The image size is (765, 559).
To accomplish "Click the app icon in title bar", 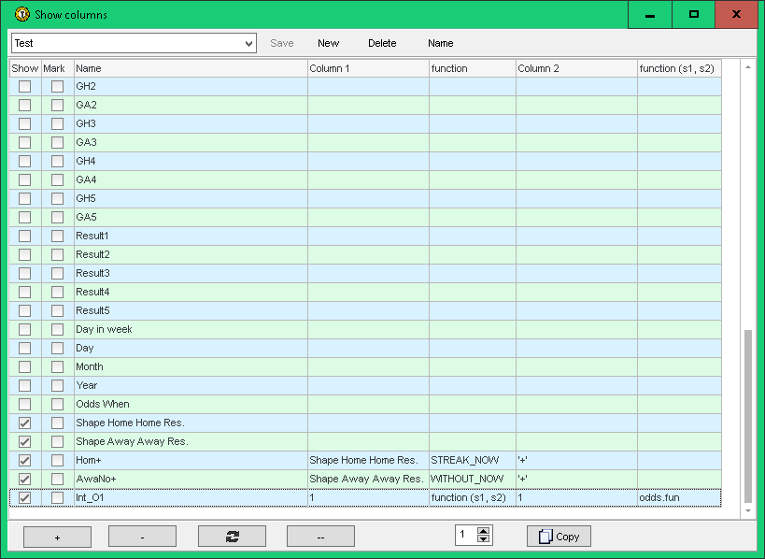I will point(21,15).
